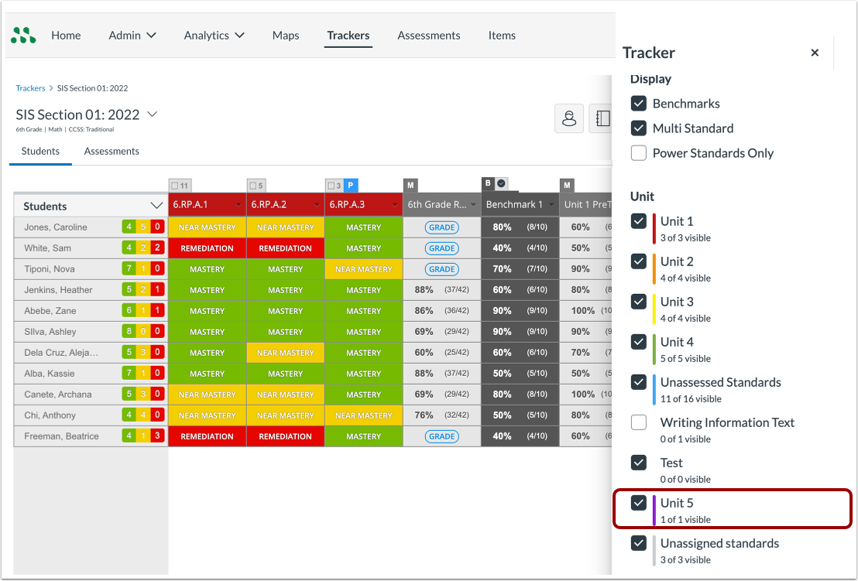The height and width of the screenshot is (581, 858).
Task: Click Jones, Caroline green mastery count 4
Action: (x=129, y=227)
